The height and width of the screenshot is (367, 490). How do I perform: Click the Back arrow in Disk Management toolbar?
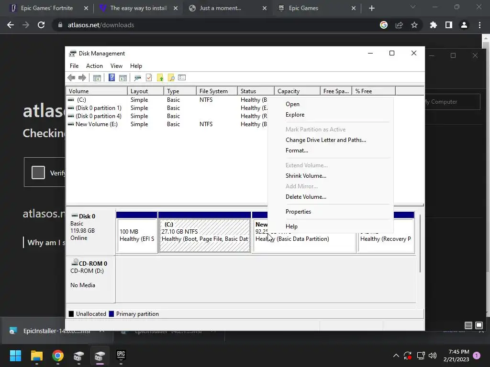click(71, 78)
